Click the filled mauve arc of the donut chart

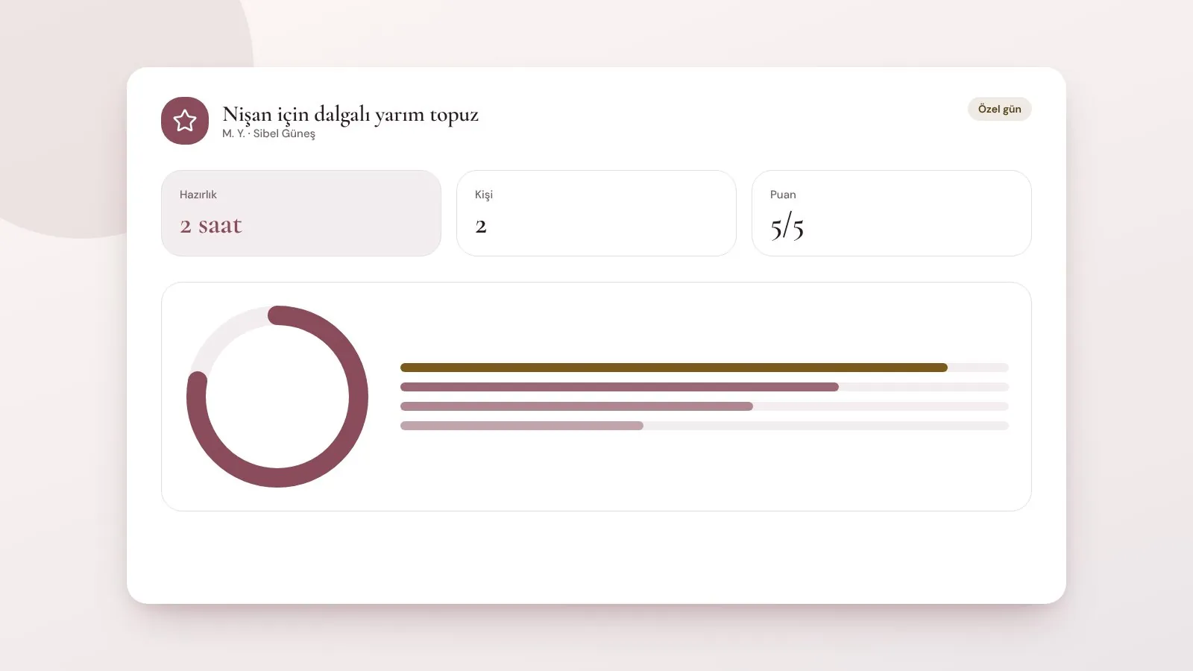[358, 397]
